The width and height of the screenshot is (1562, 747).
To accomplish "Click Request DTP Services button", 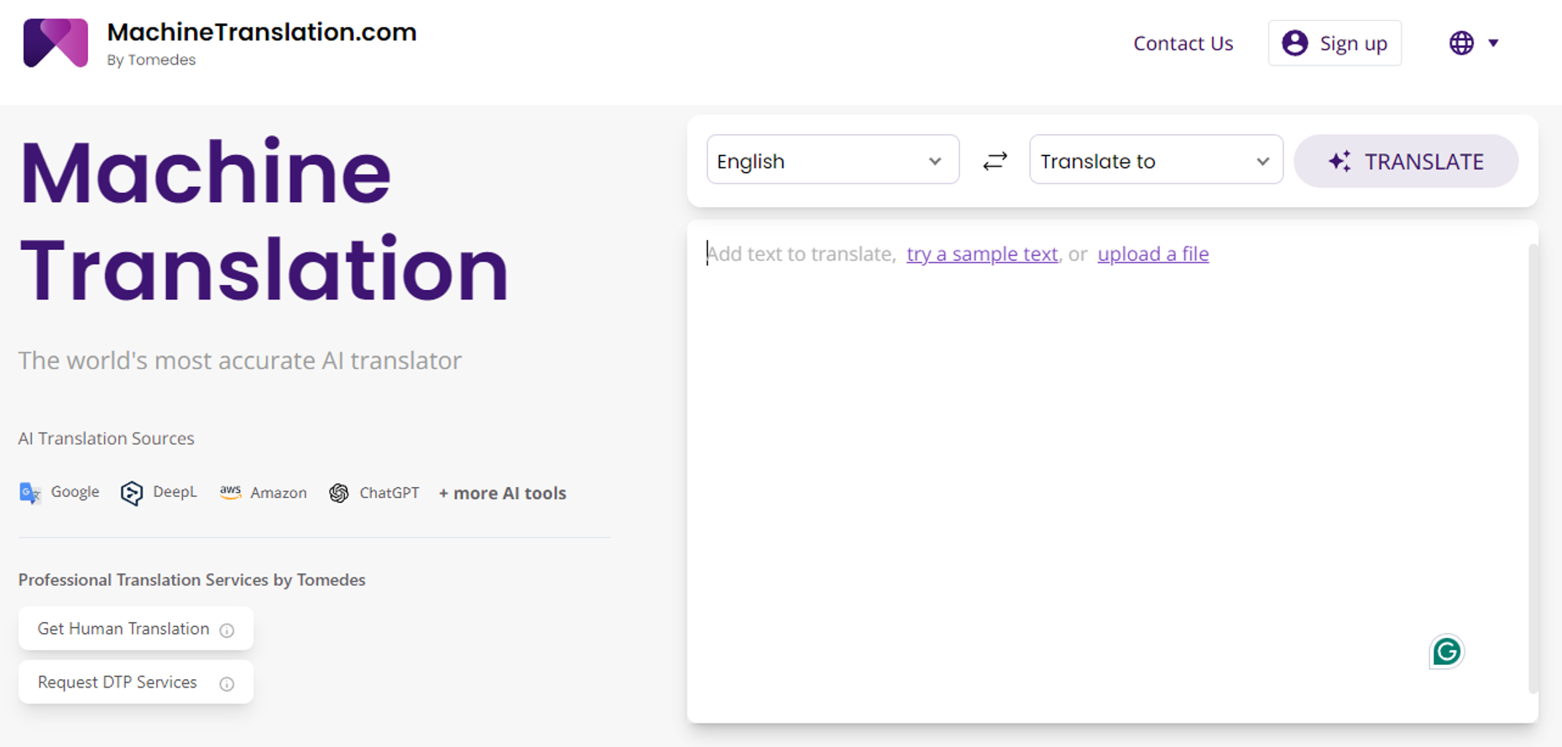I will click(x=136, y=682).
